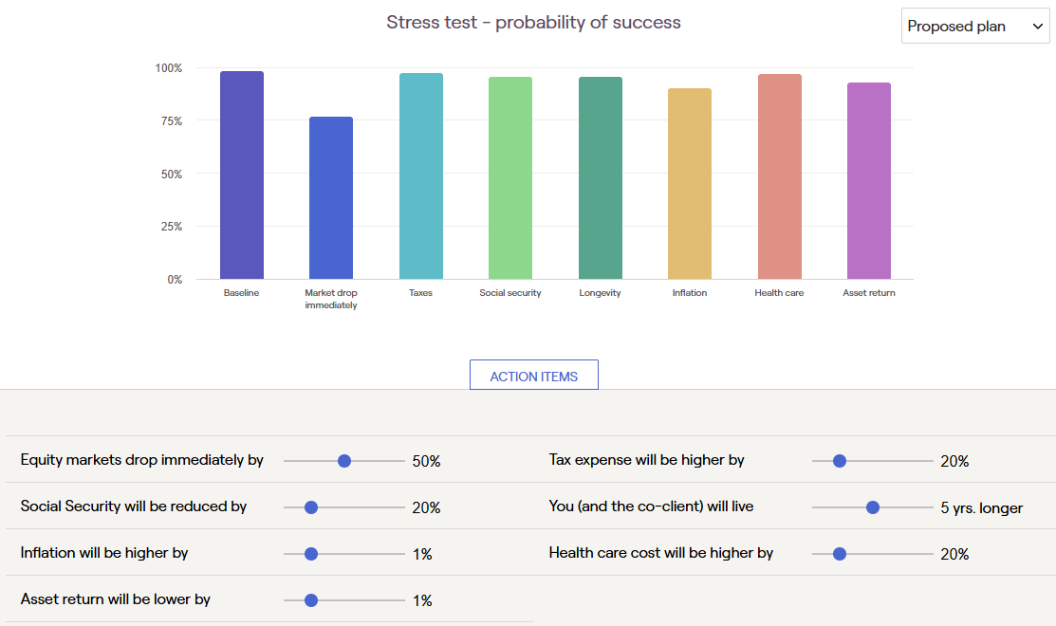The height and width of the screenshot is (626, 1056).
Task: Click the longevity years slider handle
Action: [x=873, y=507]
